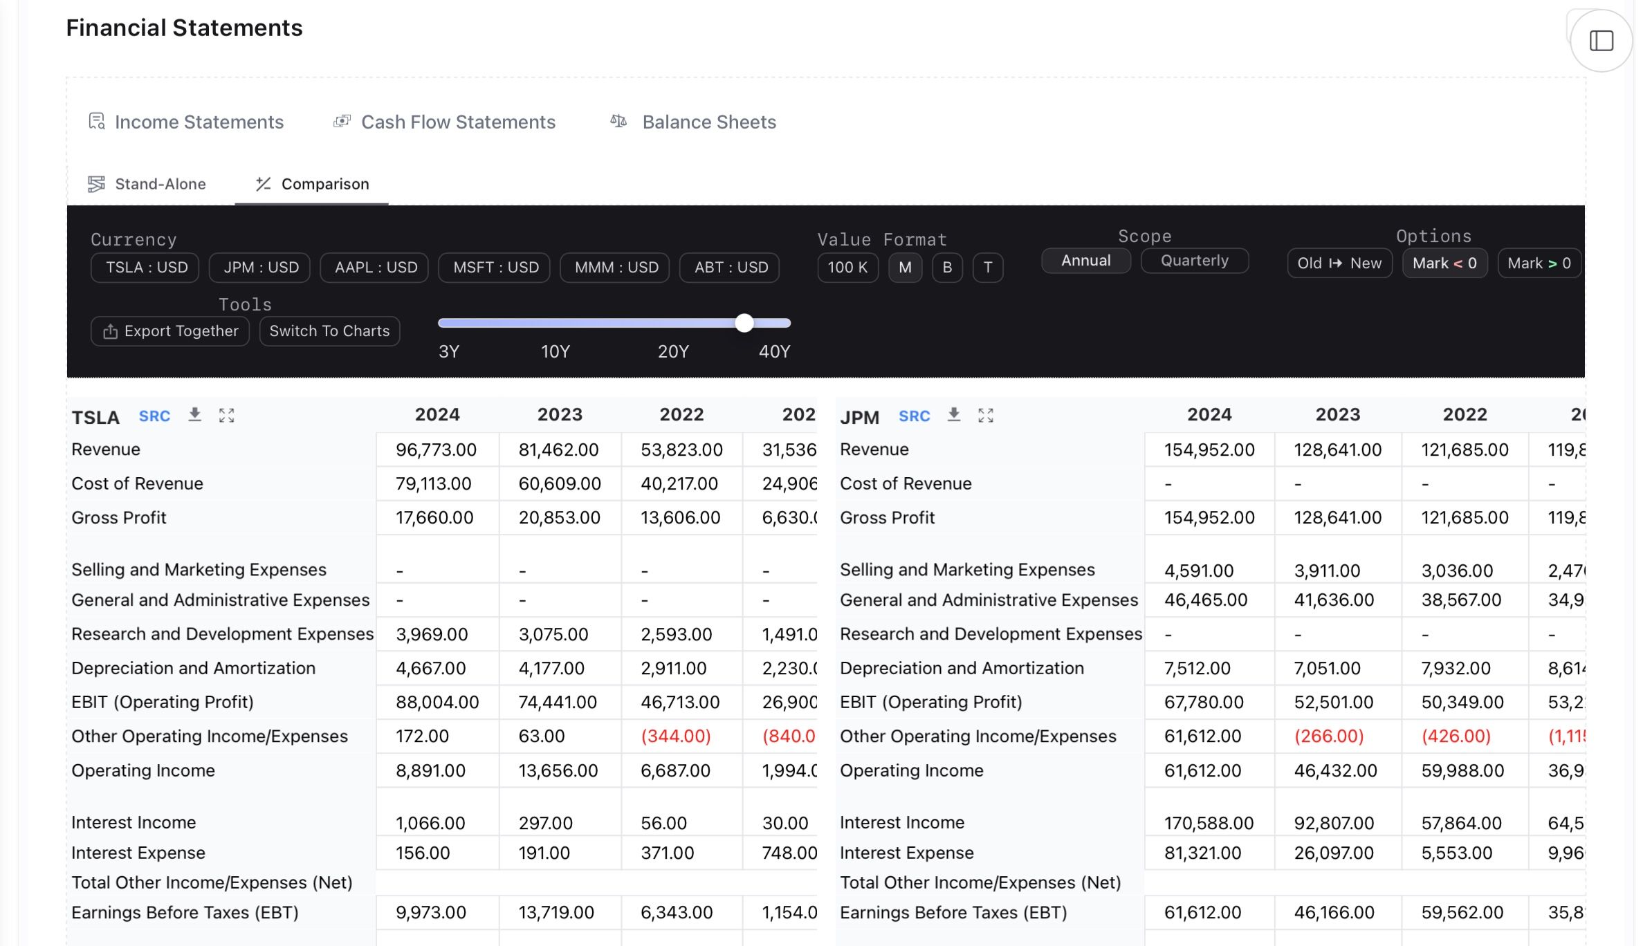Open AAPL : USD currency selector
This screenshot has width=1652, height=946.
(375, 268)
